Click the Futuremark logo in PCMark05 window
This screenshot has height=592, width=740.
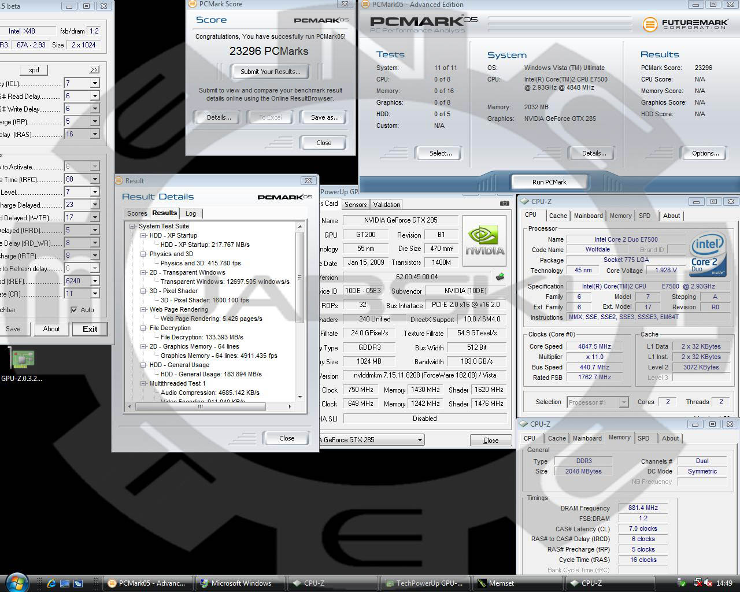click(x=685, y=24)
